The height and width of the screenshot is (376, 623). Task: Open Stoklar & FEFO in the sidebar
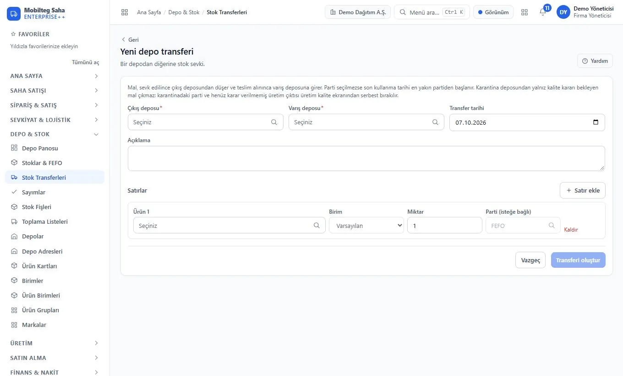click(x=55, y=163)
